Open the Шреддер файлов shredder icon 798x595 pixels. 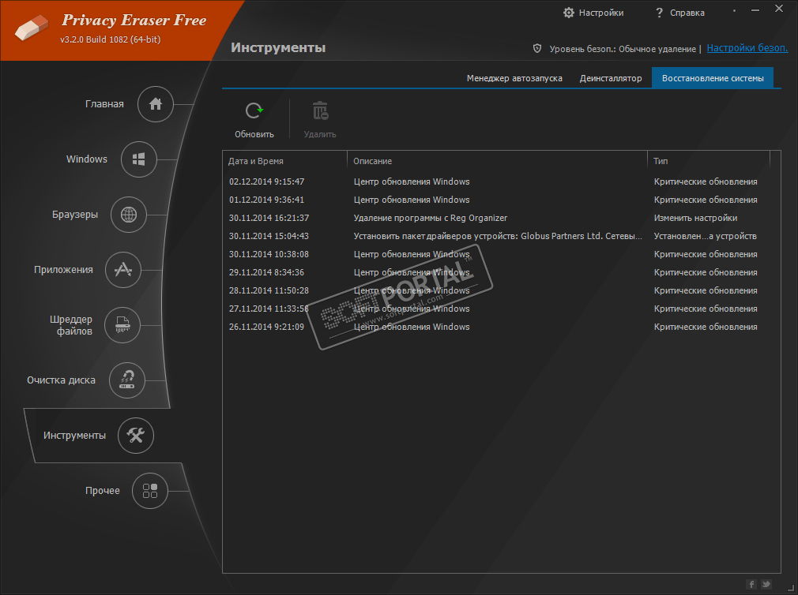tap(122, 325)
